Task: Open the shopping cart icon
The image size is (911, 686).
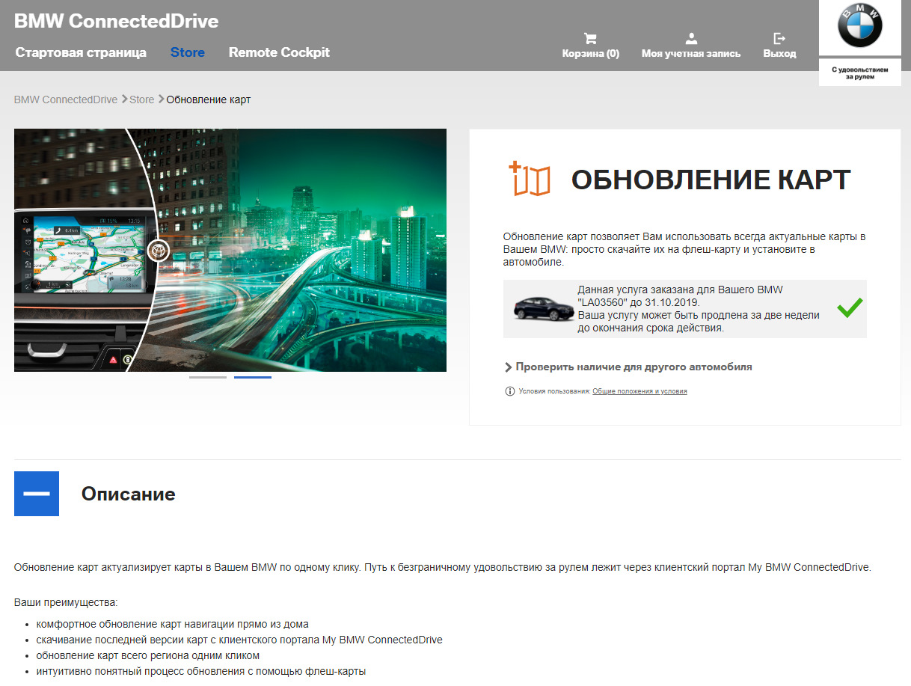Action: click(x=590, y=38)
